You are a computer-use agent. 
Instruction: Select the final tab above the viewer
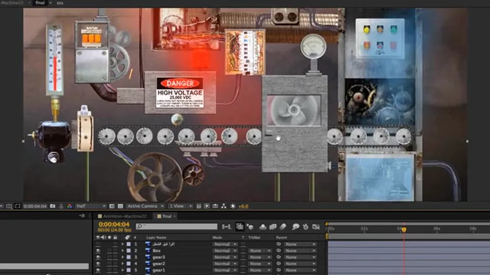pos(40,3)
